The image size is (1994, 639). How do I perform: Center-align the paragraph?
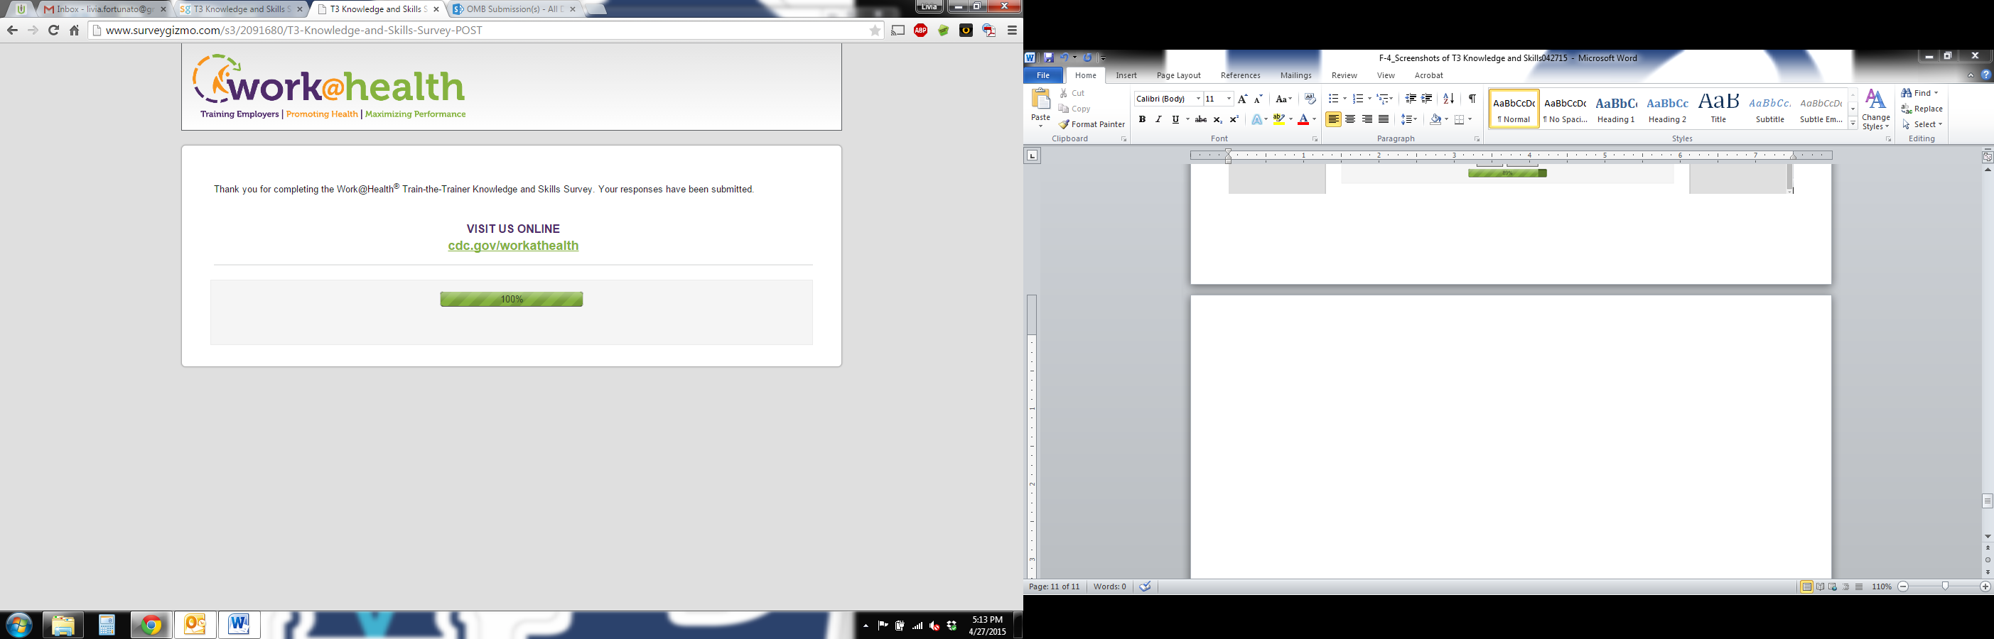(1350, 119)
